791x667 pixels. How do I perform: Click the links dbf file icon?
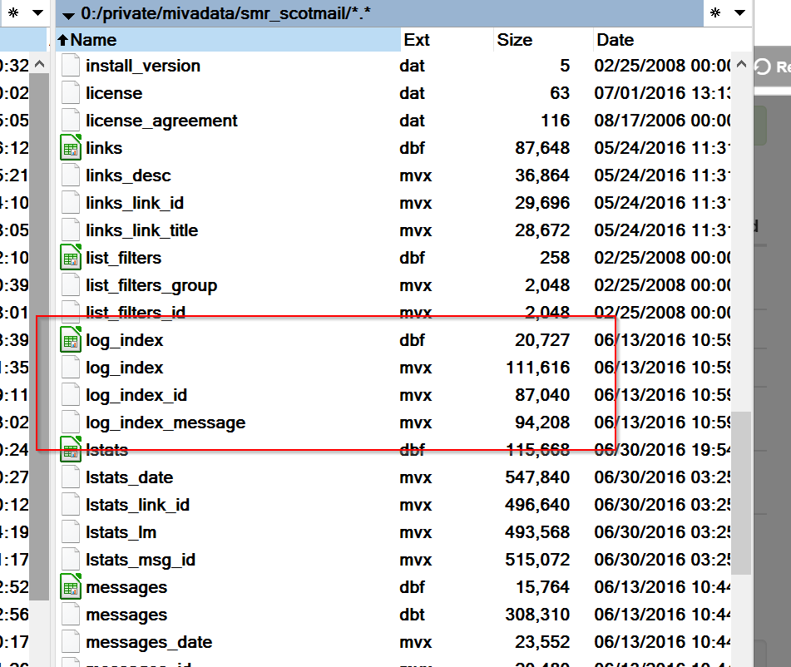tap(71, 148)
